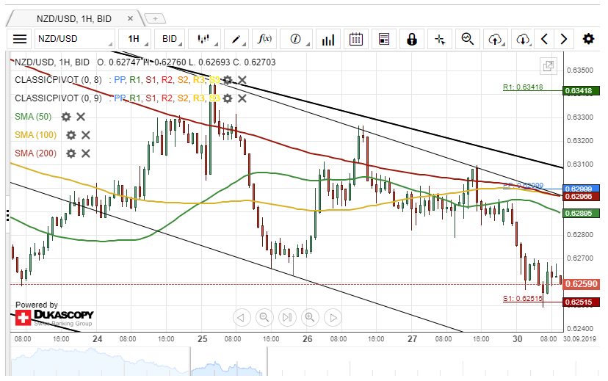The height and width of the screenshot is (381, 608).
Task: Open the f(x) indicators menu
Action: click(x=264, y=39)
